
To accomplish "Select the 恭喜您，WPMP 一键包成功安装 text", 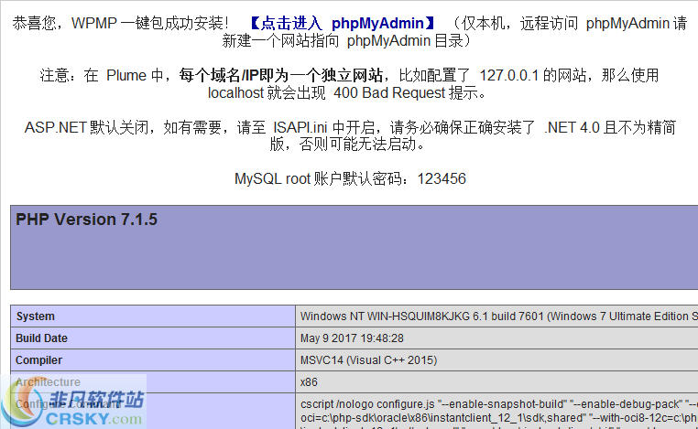I will coord(121,23).
